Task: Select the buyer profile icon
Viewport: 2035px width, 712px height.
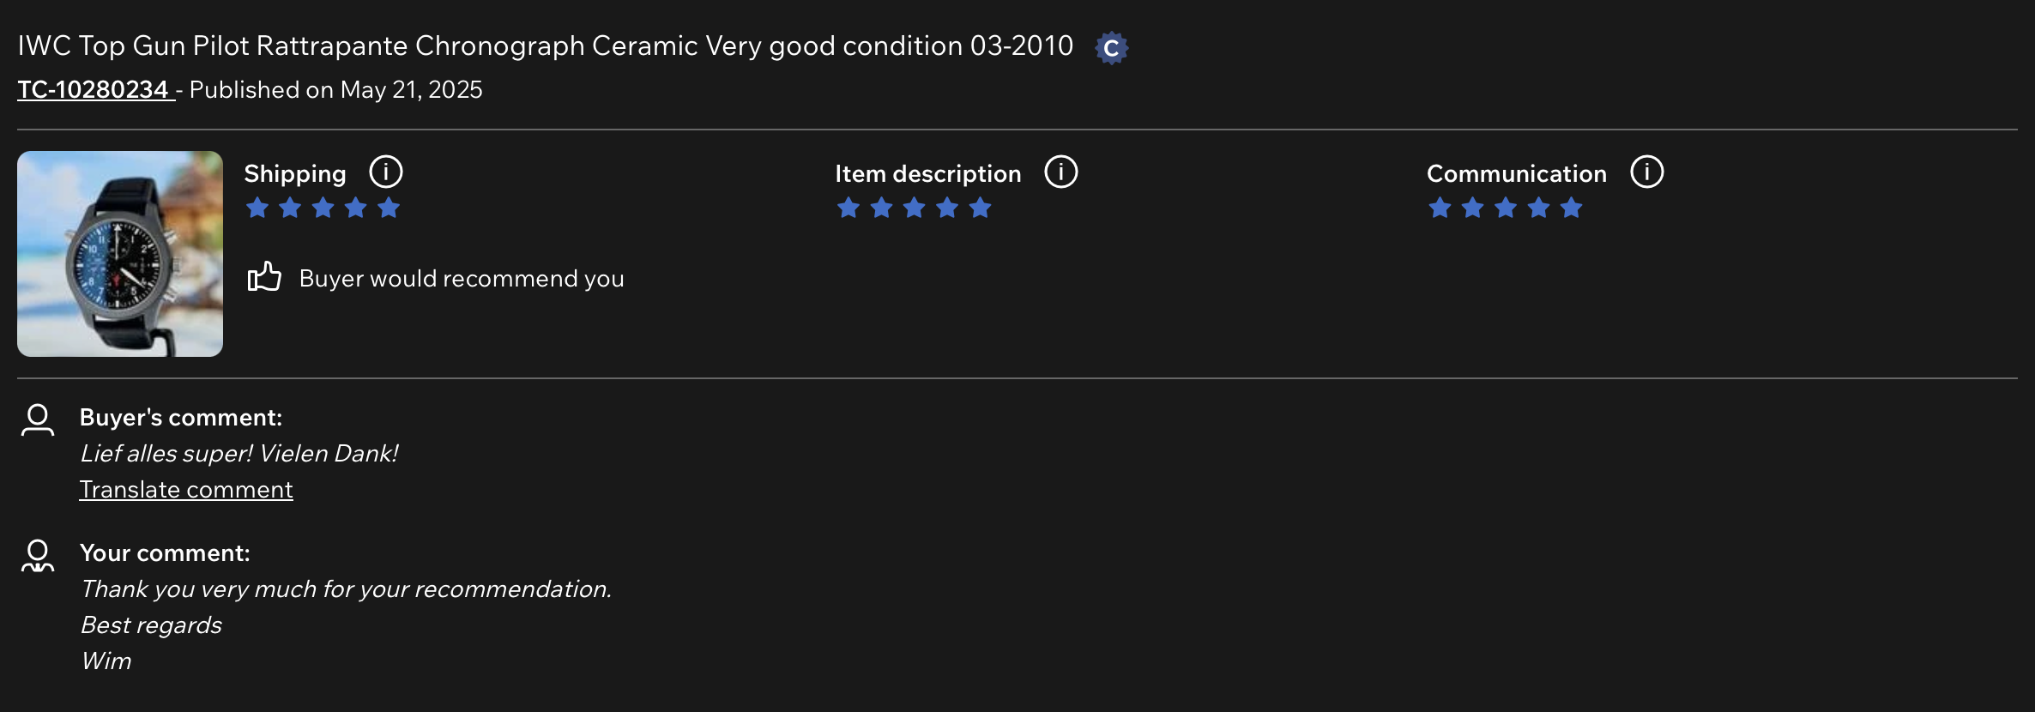Action: 38,419
